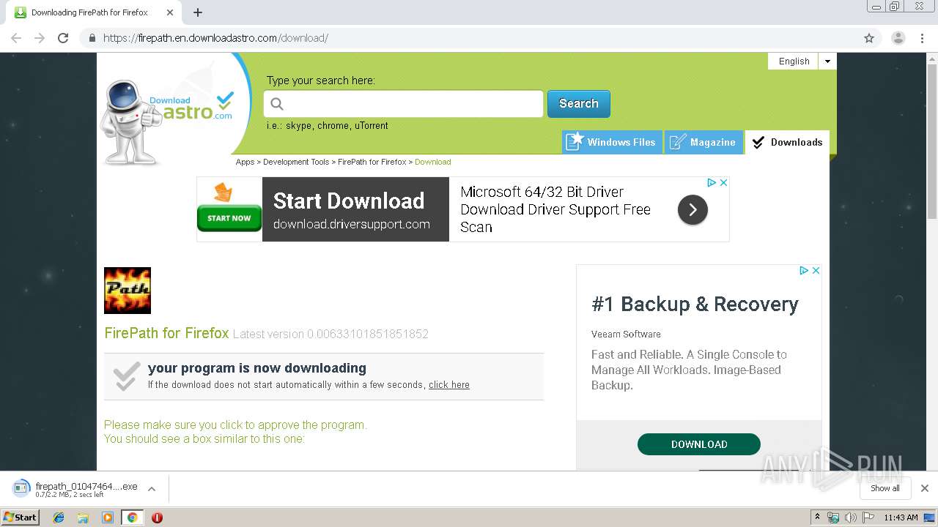Click the address bar URL
The height and width of the screenshot is (527, 938).
click(x=215, y=38)
